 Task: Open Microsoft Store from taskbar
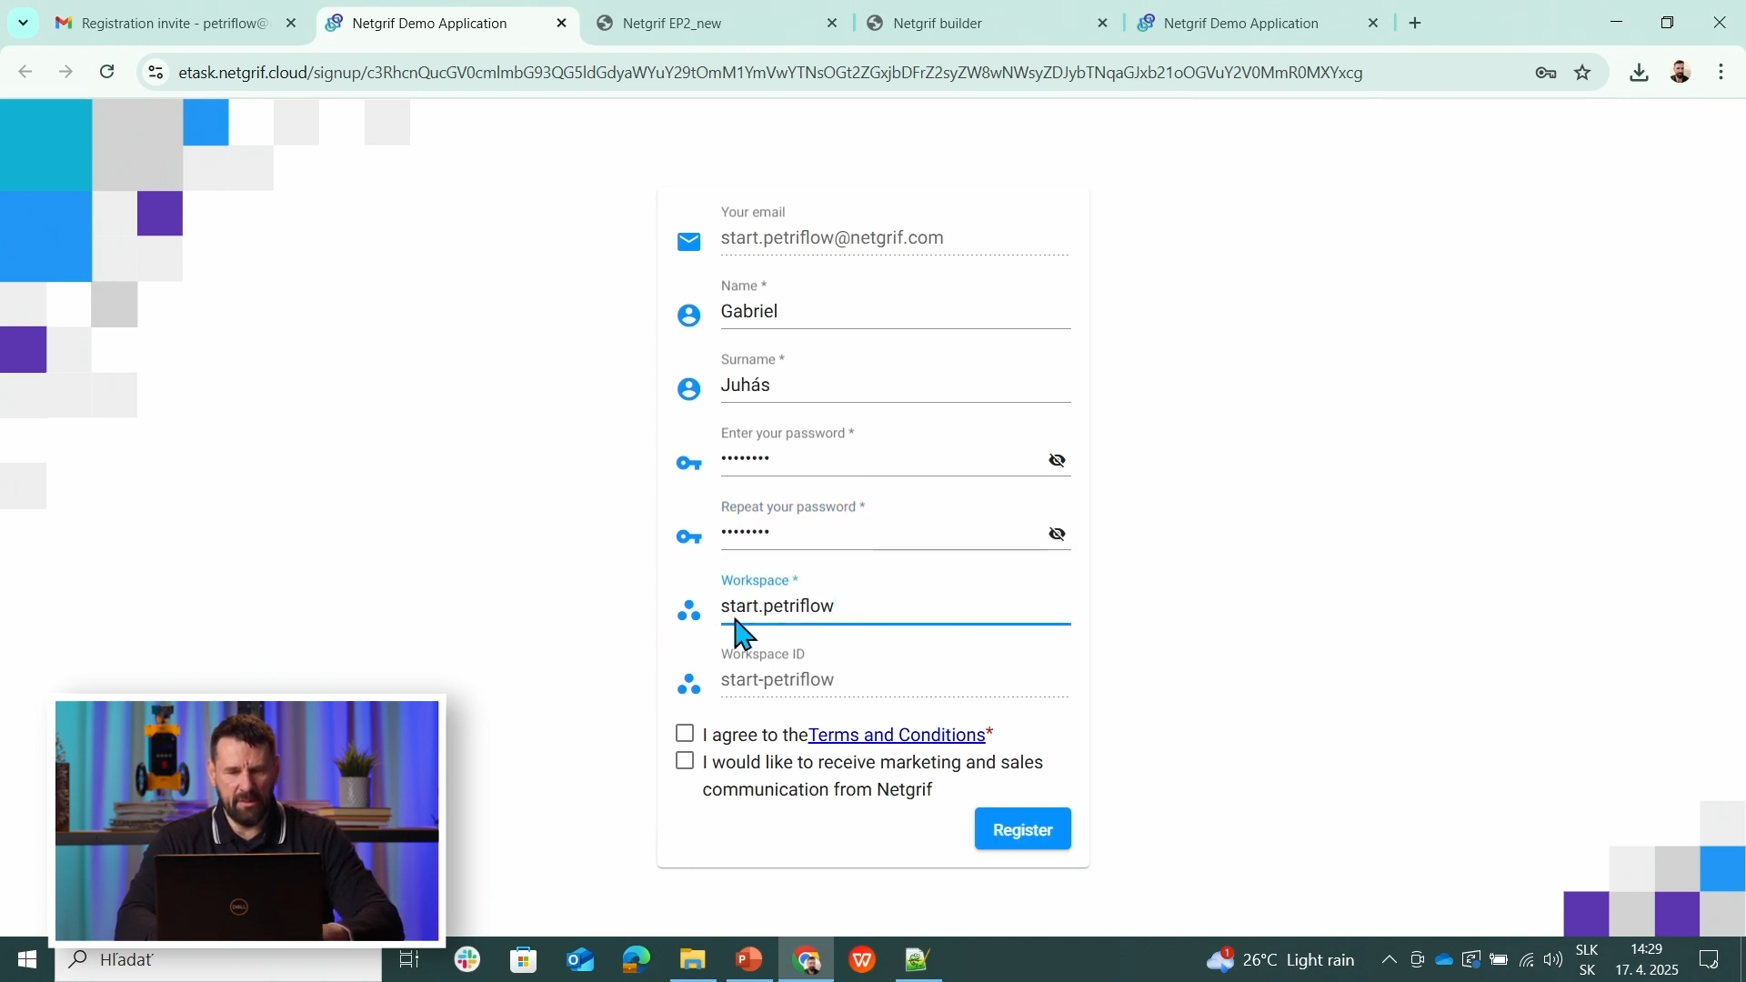(524, 959)
